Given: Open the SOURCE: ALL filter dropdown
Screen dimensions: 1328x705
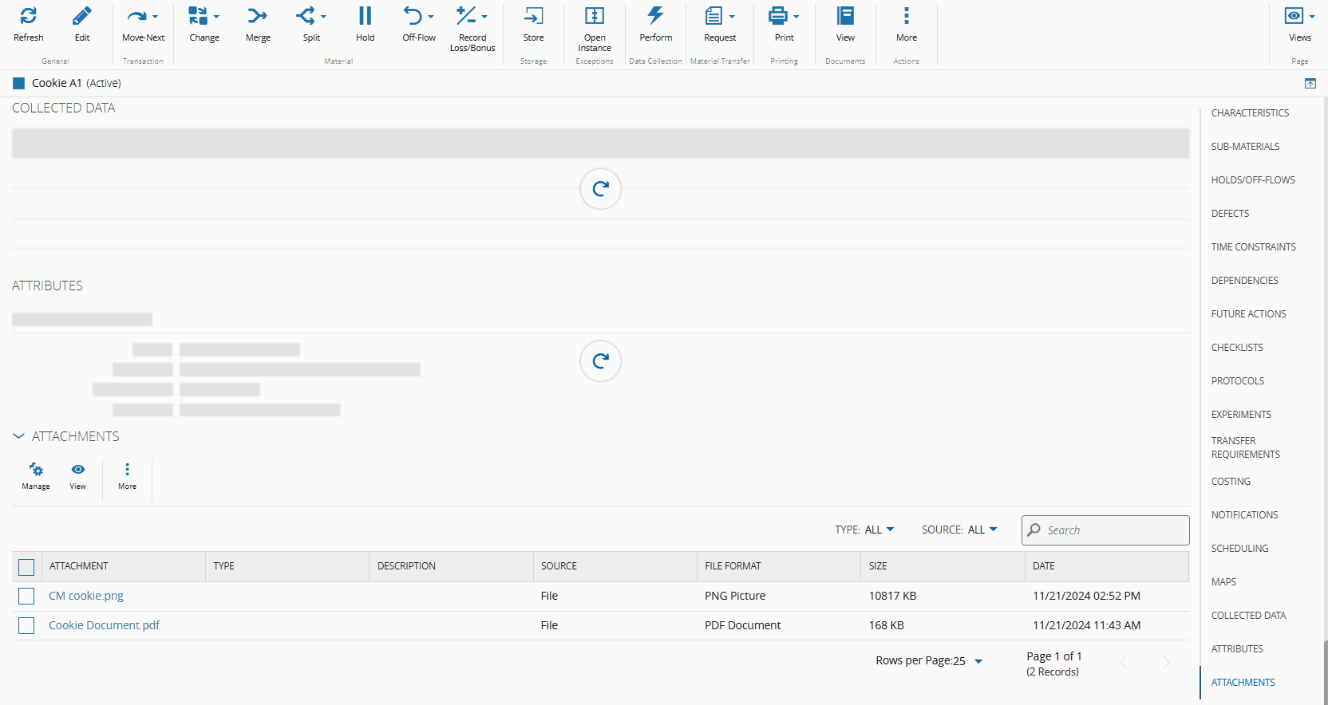Looking at the screenshot, I should [x=960, y=530].
